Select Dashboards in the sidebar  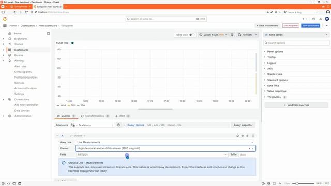point(21,50)
